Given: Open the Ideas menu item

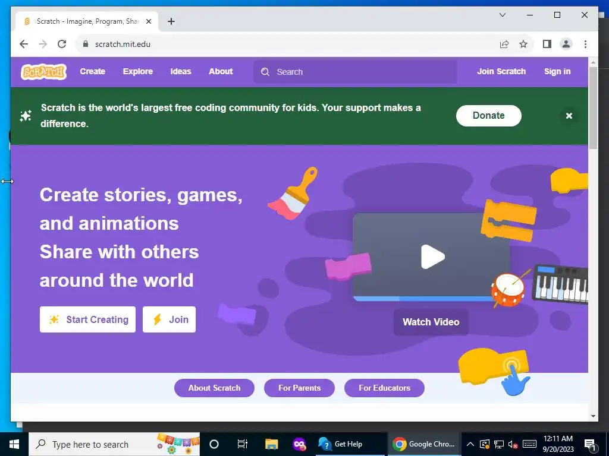Looking at the screenshot, I should (x=181, y=71).
